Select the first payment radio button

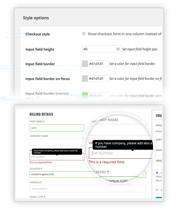[157, 173]
